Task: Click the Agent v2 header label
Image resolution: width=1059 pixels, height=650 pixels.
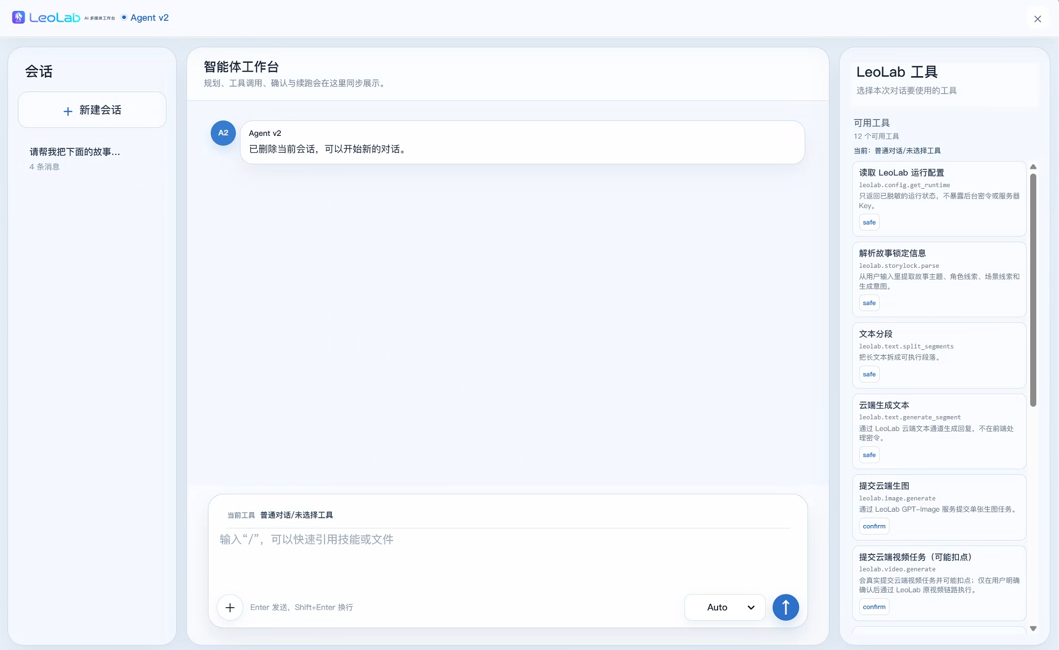Action: 149,17
